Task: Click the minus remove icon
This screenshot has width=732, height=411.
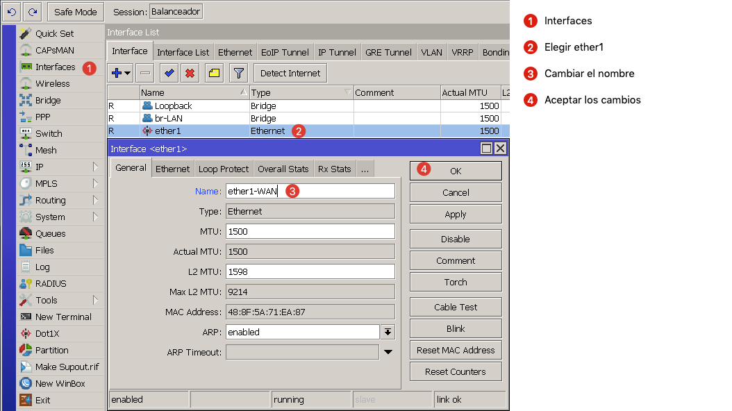Action: coord(144,73)
